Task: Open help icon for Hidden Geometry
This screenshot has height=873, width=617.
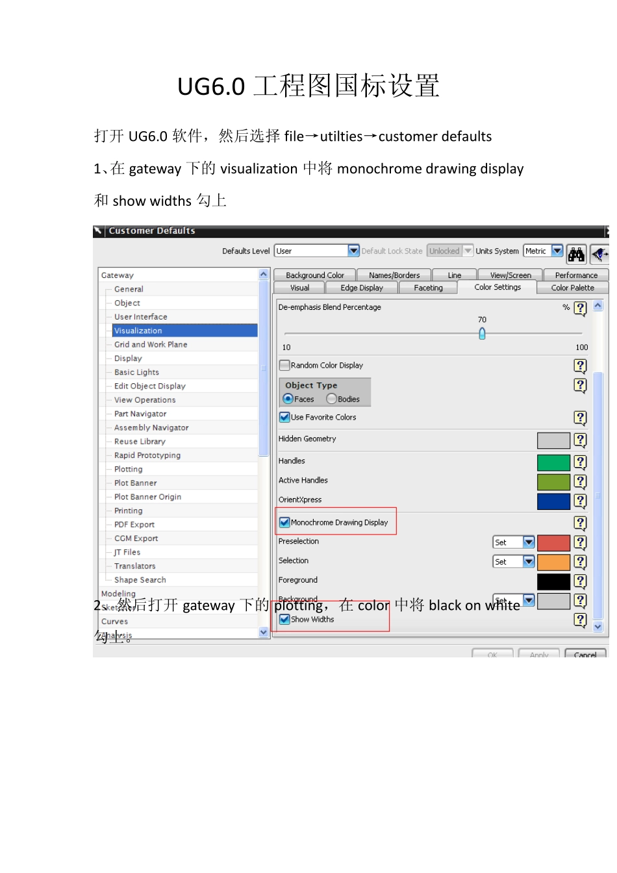Action: coord(581,440)
